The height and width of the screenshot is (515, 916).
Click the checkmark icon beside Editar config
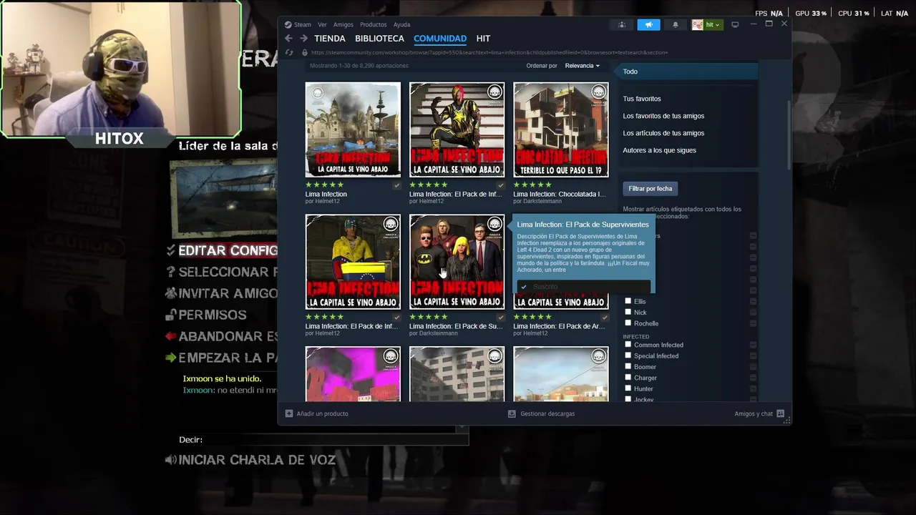170,250
